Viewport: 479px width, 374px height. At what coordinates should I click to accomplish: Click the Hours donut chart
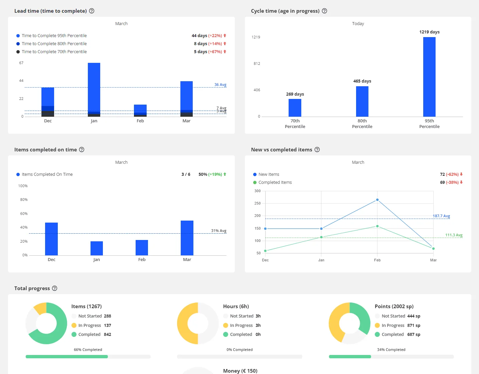coord(198,323)
